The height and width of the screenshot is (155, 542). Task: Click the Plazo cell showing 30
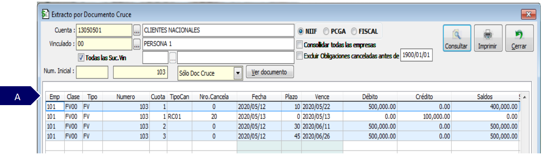[291, 126]
